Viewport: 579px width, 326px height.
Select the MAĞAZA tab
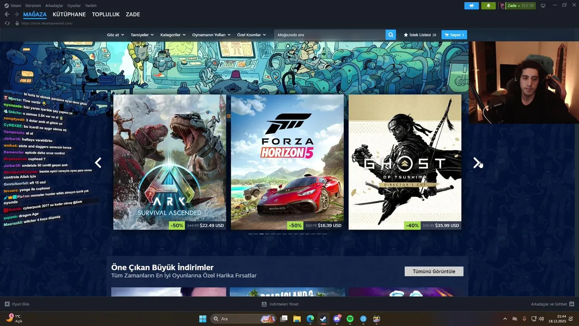[35, 14]
